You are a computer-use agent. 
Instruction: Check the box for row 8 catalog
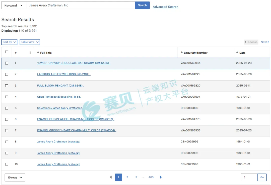point(7,142)
